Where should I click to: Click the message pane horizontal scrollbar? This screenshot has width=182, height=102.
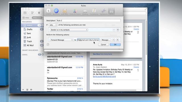coord(113,90)
